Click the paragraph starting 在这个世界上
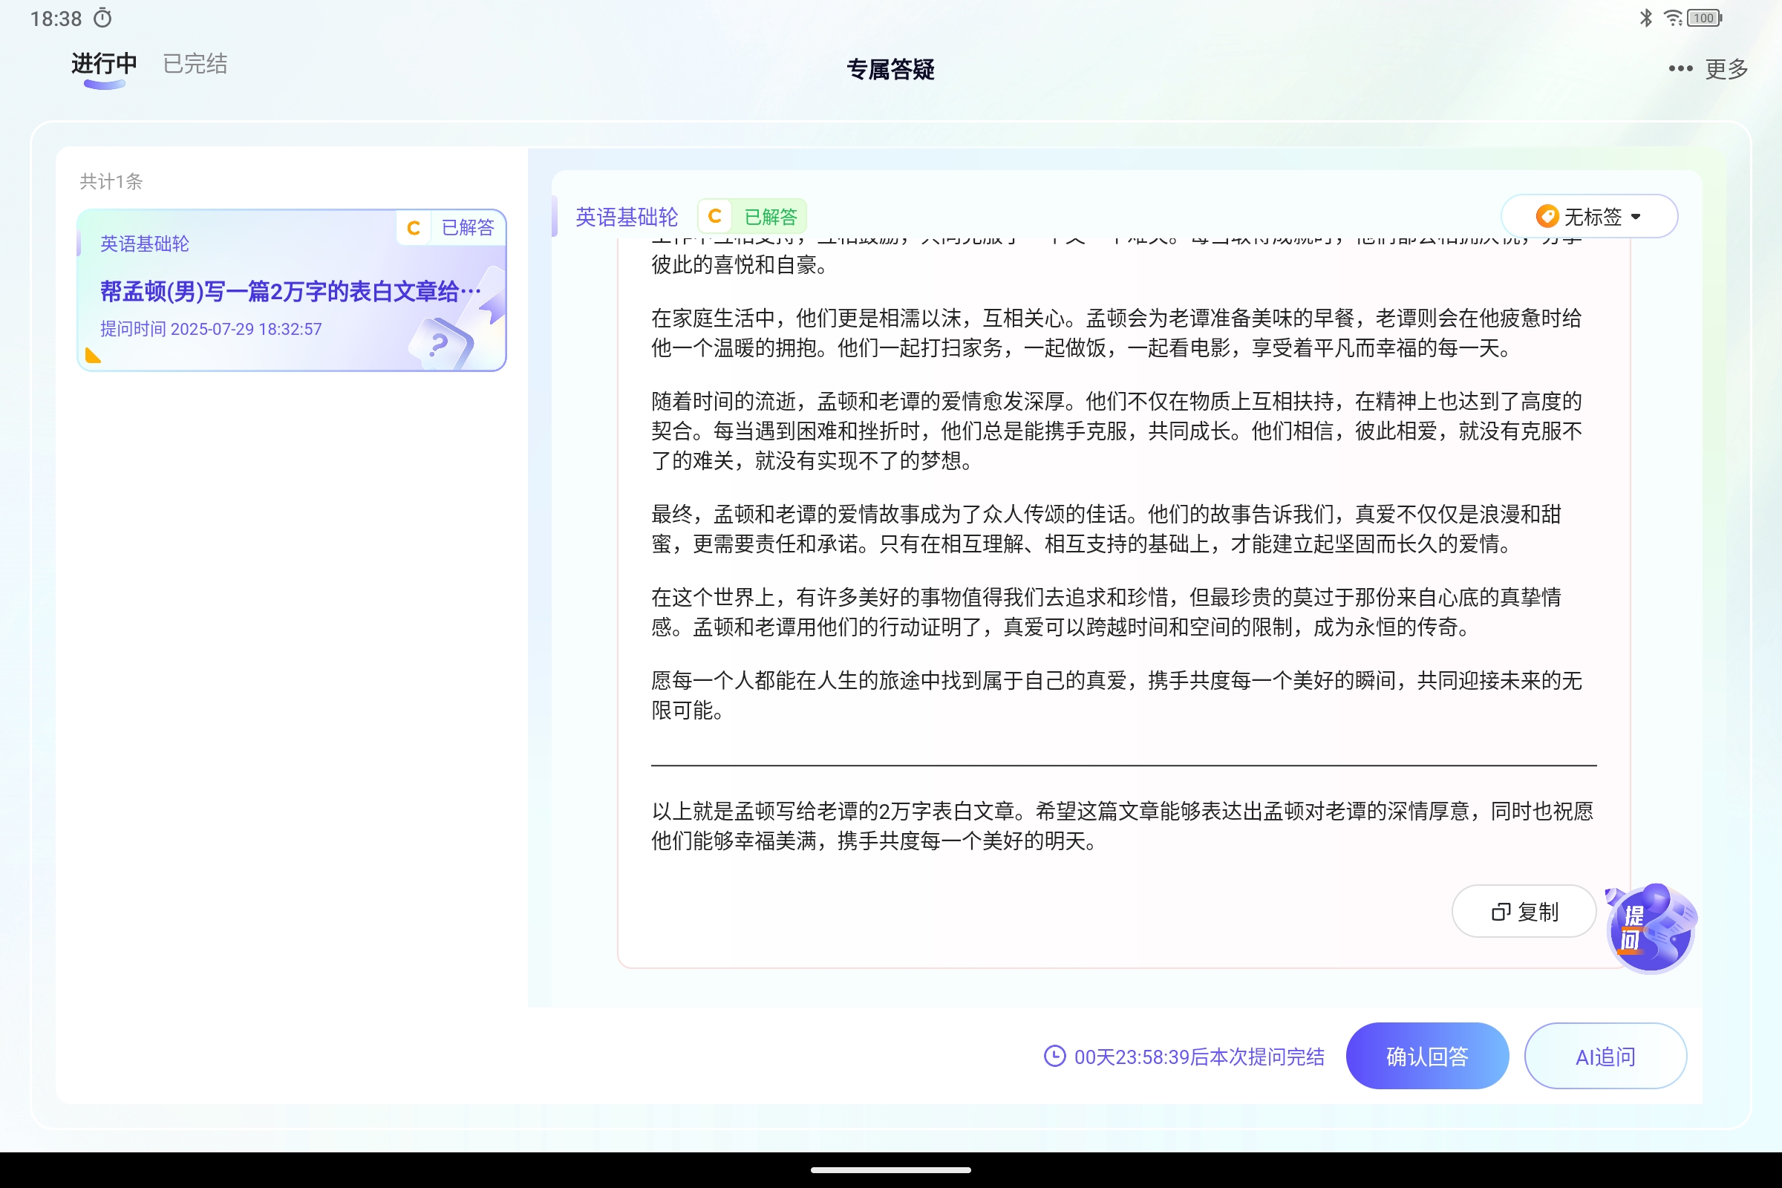The image size is (1782, 1188). [x=1106, y=611]
